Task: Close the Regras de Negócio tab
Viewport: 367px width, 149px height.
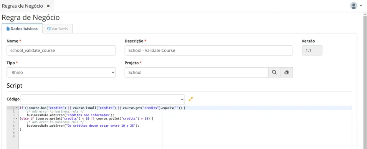Action: pyautogui.click(x=48, y=6)
